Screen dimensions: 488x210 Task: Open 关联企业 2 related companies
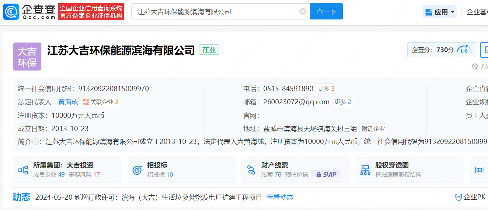tap(101, 102)
